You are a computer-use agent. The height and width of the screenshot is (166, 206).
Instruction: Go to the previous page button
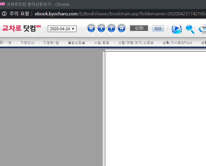(101, 29)
